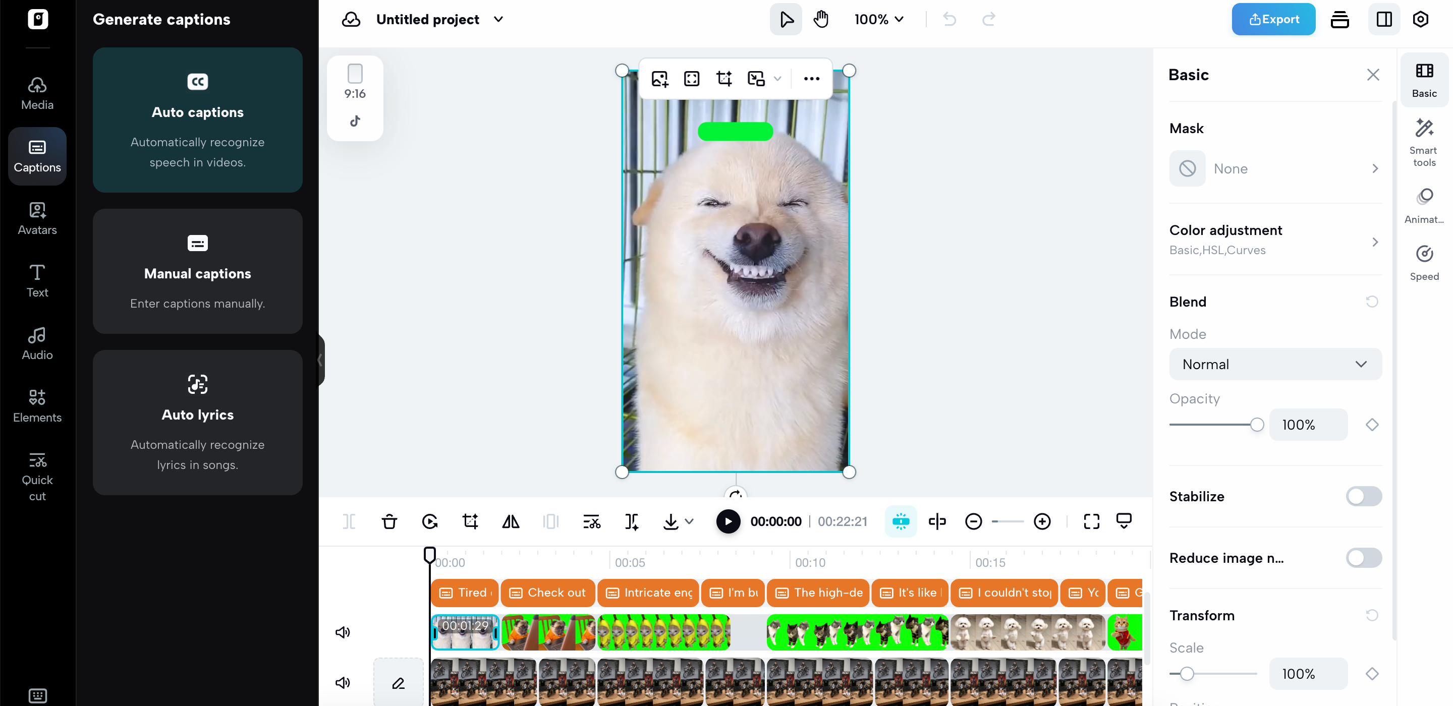1453x706 pixels.
Task: Mirror flip the selected clip
Action: tap(511, 521)
